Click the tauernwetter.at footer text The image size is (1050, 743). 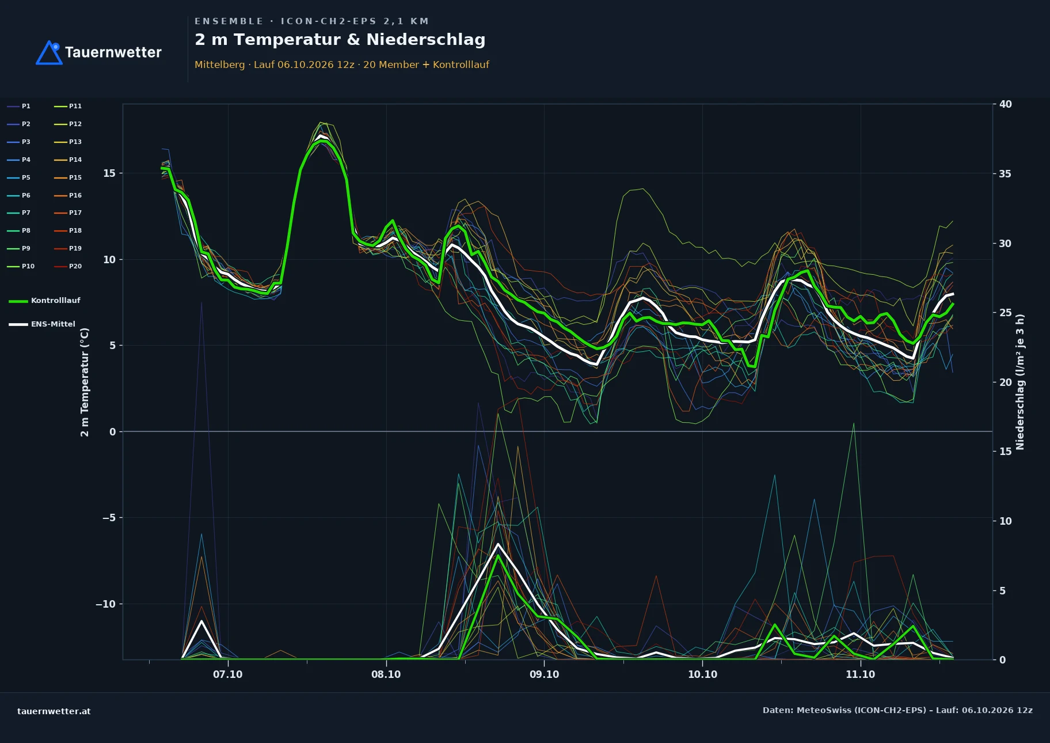pyautogui.click(x=54, y=711)
